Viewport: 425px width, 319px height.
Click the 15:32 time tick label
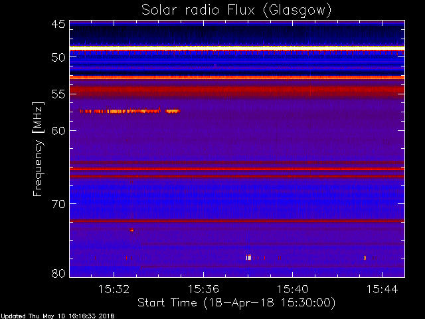pyautogui.click(x=114, y=290)
